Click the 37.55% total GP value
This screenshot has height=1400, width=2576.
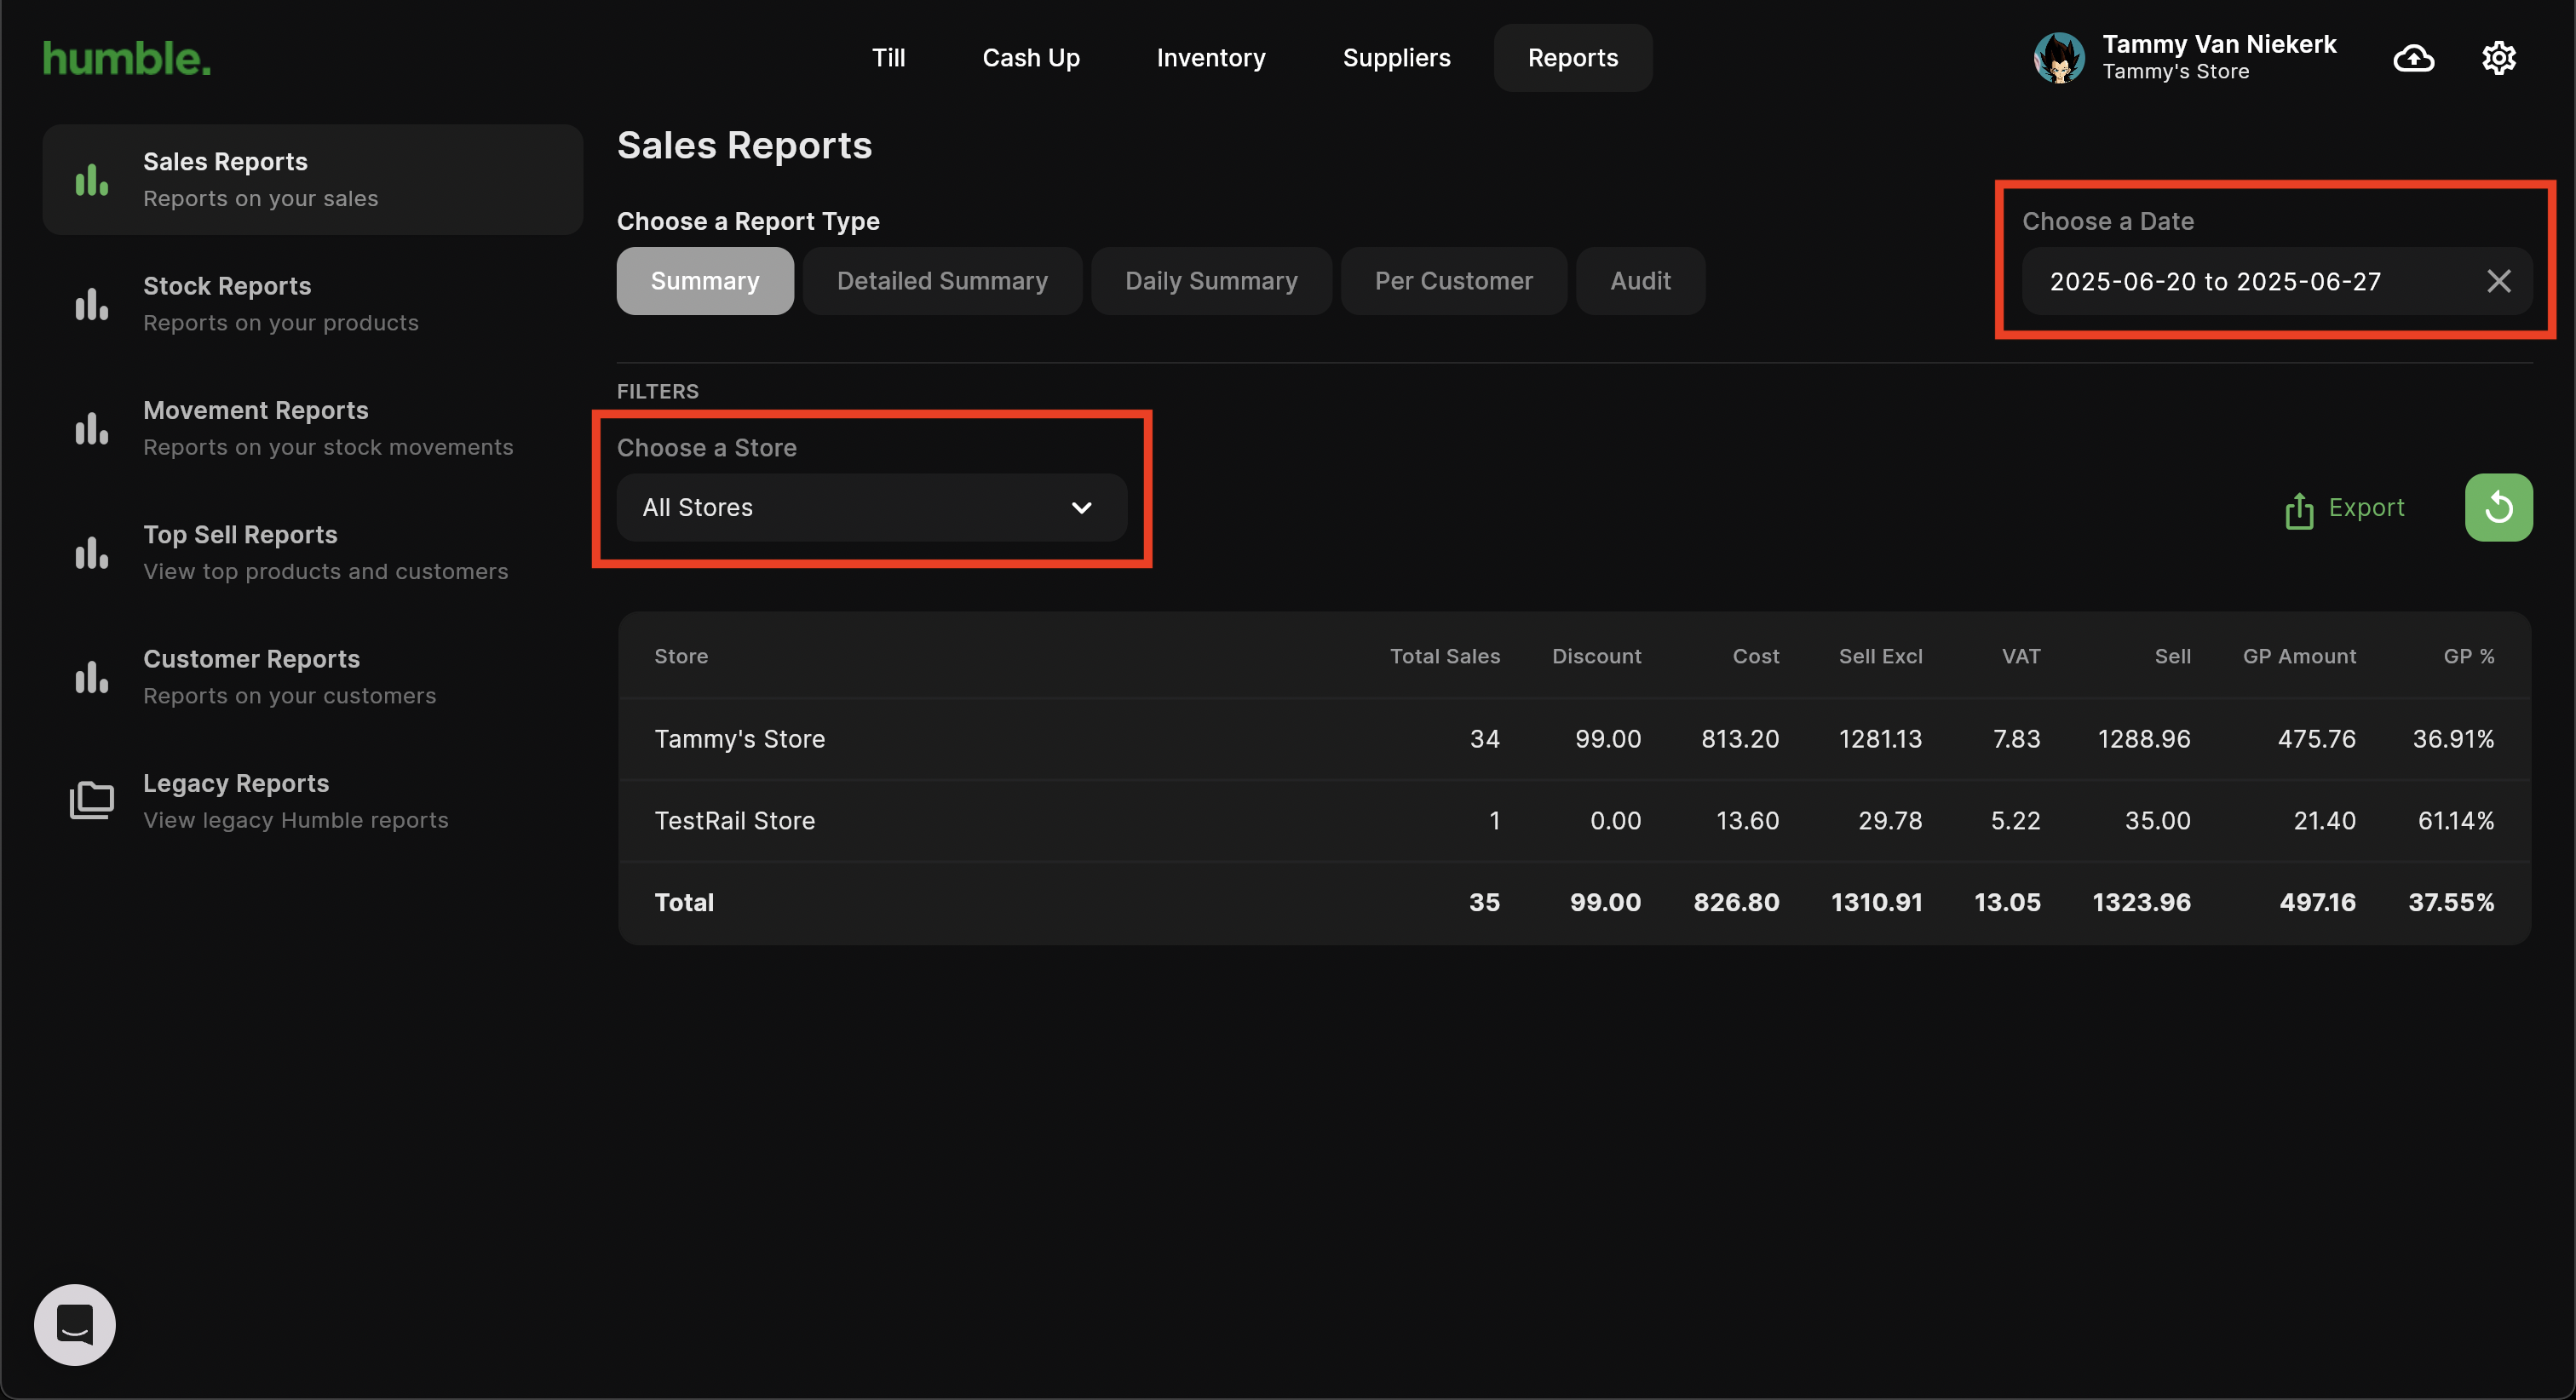(x=2450, y=903)
